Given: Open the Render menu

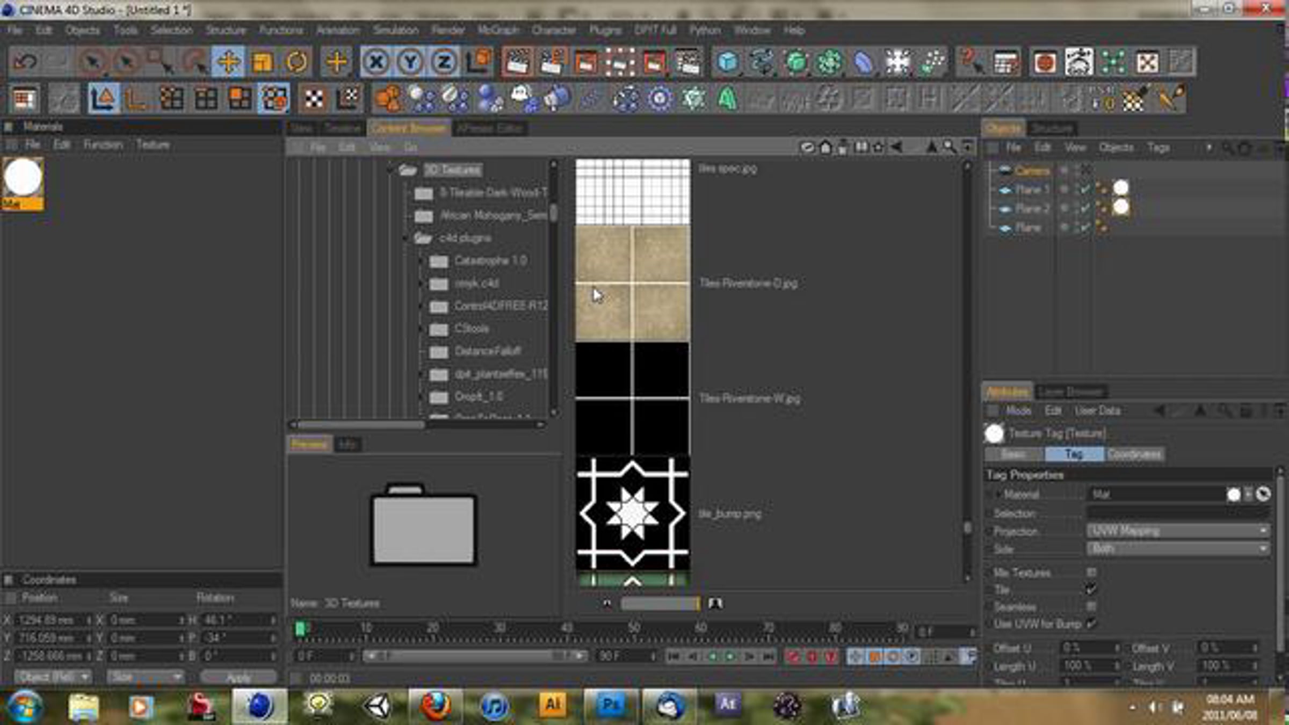Looking at the screenshot, I should tap(447, 30).
